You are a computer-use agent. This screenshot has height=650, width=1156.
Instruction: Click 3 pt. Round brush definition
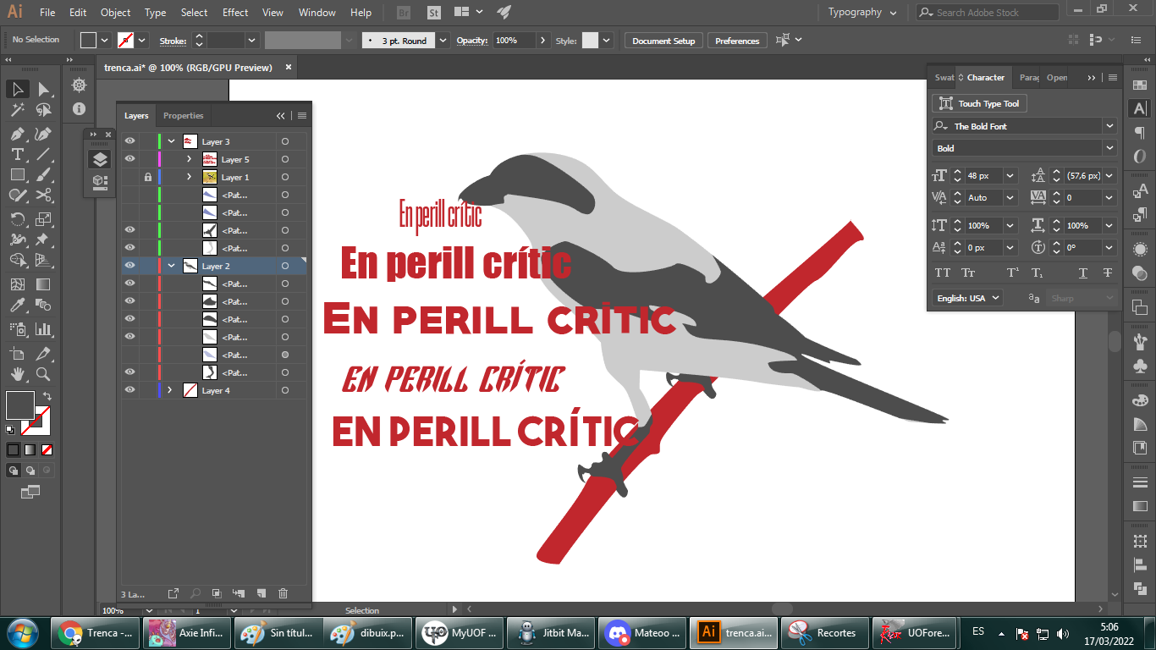[399, 41]
